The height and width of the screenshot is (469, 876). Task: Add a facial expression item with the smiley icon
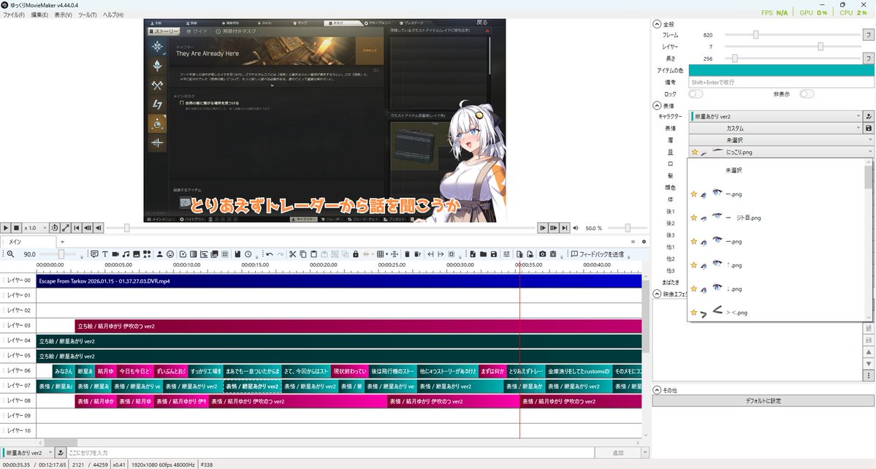(170, 254)
